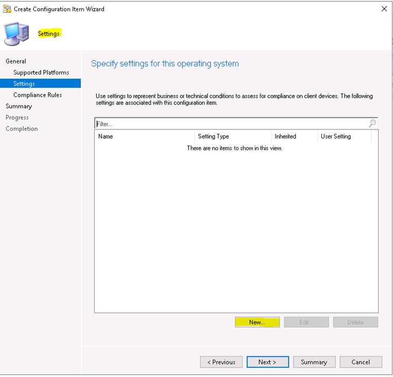The height and width of the screenshot is (377, 393).
Task: Click 'There are no items to show' message
Action: [x=234, y=148]
